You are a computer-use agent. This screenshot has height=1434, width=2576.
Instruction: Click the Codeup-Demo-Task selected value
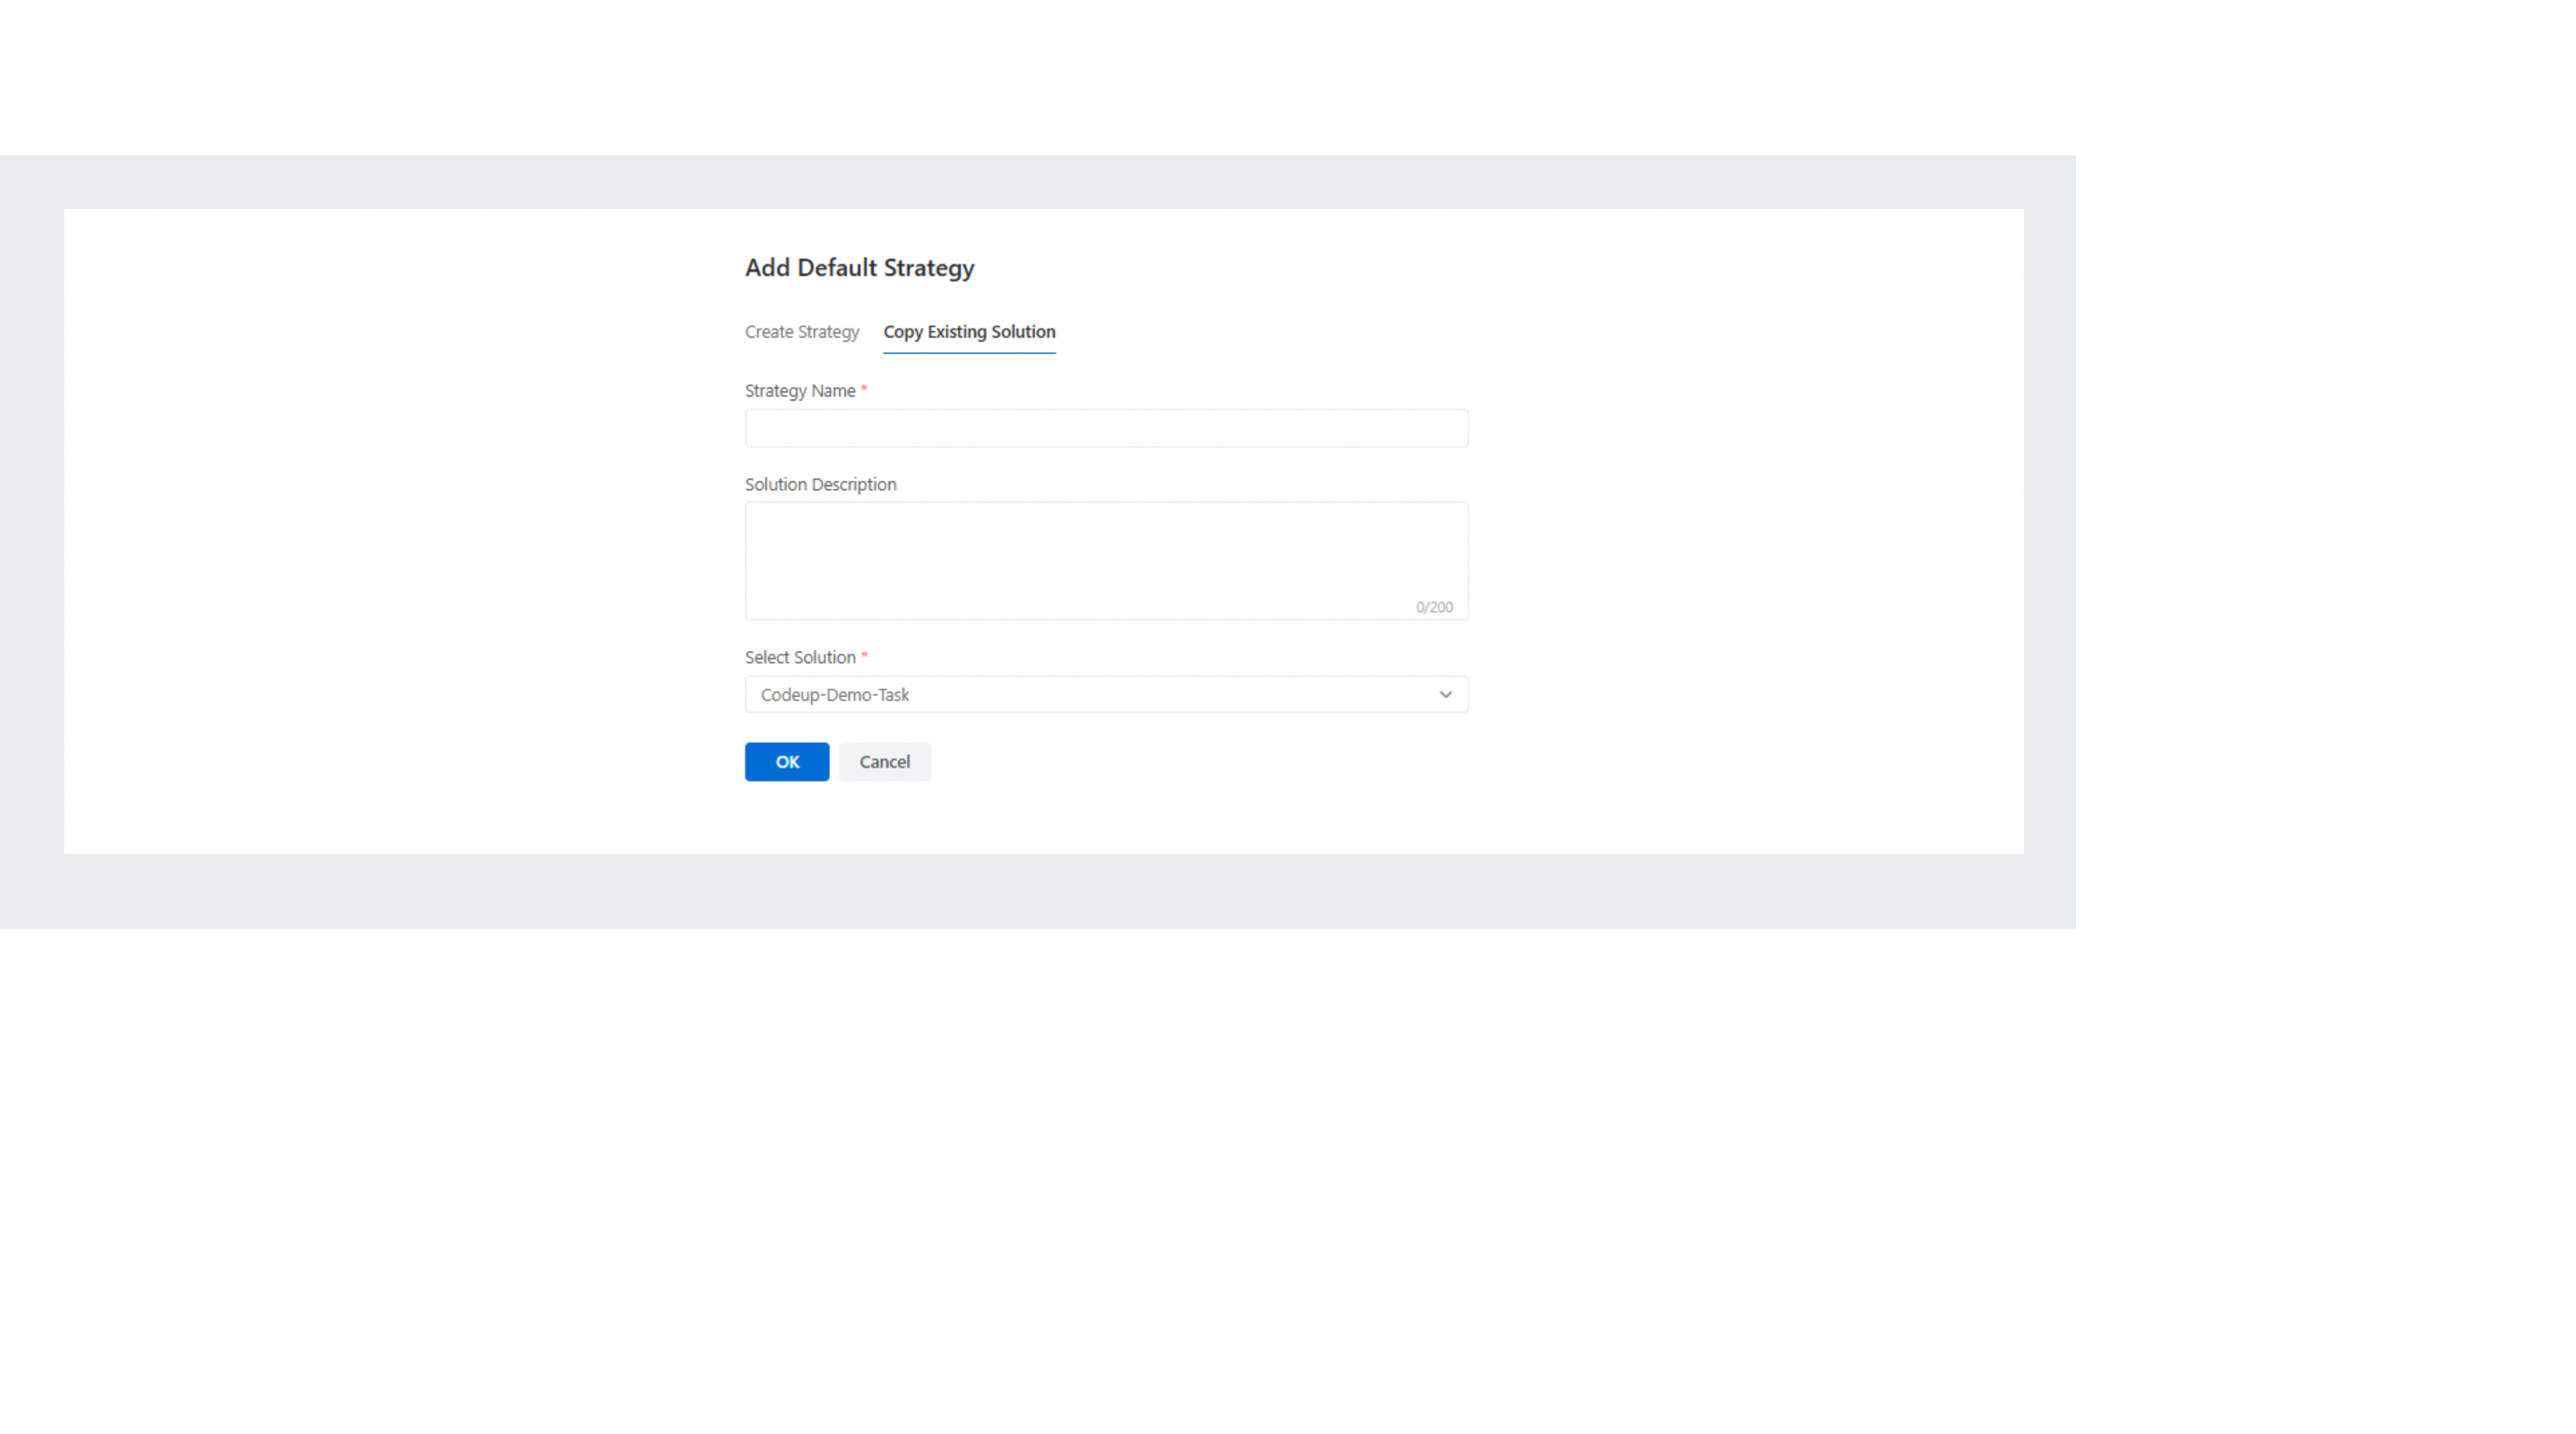(834, 695)
